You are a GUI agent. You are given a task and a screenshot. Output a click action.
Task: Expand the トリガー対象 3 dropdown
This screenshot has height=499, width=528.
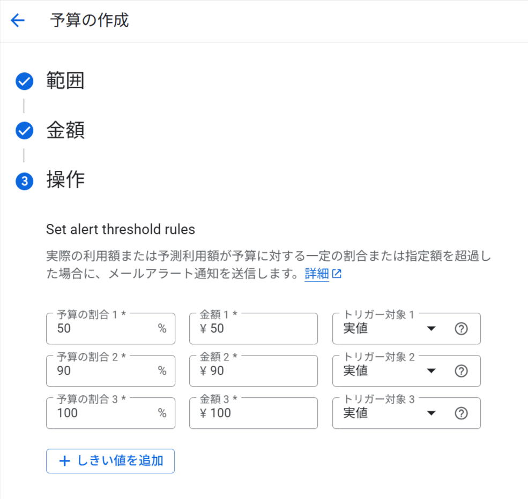click(x=406, y=413)
